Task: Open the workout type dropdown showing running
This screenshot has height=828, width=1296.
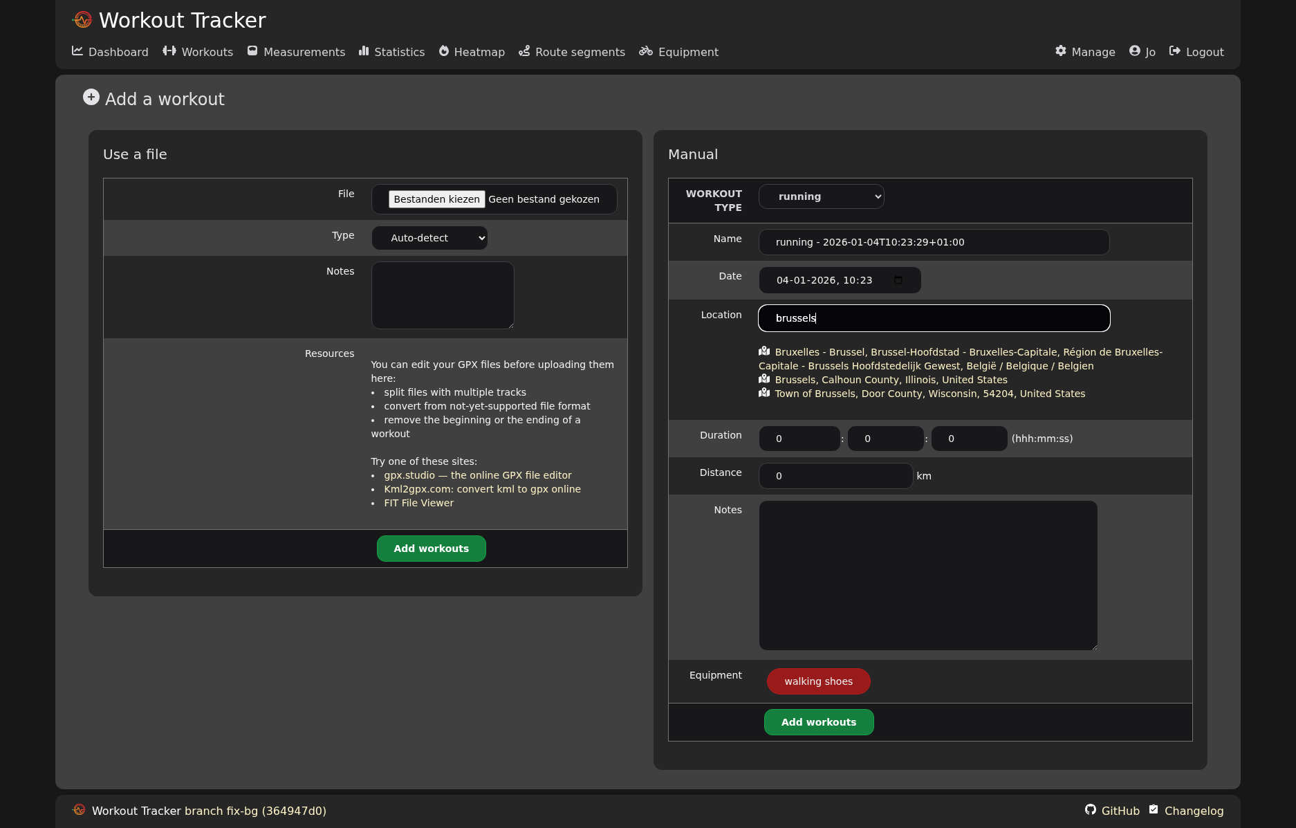Action: coord(821,196)
